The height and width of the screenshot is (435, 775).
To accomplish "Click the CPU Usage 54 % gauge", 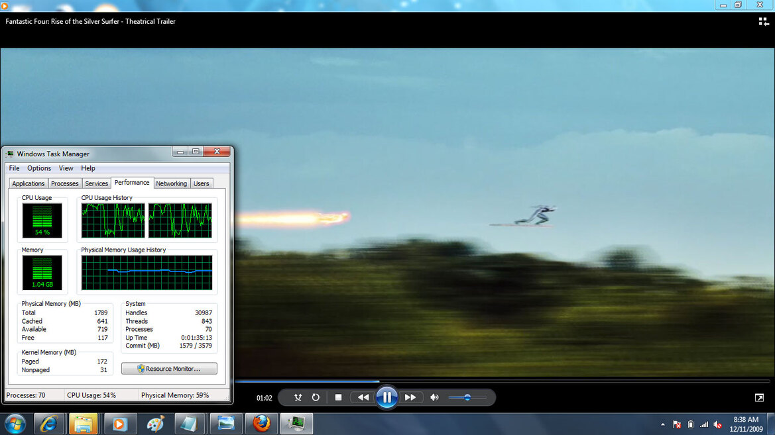I will point(42,220).
